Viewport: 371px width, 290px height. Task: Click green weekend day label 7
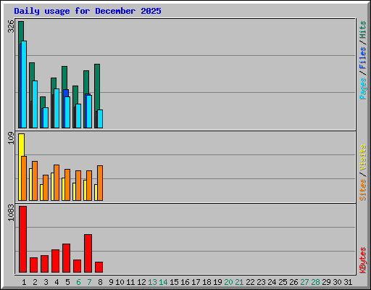(x=89, y=282)
